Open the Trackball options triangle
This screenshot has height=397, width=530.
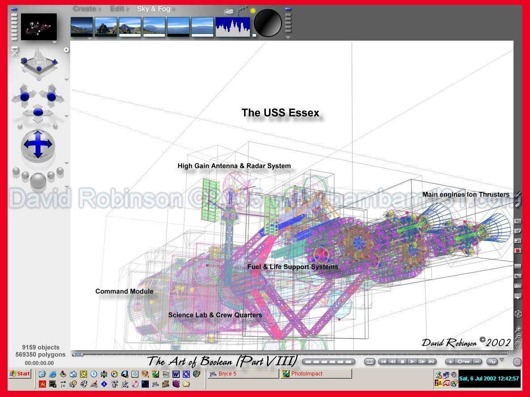pos(67,163)
